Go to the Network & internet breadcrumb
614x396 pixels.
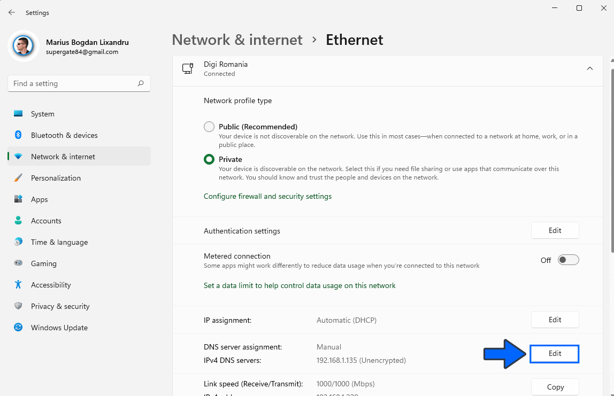point(237,40)
